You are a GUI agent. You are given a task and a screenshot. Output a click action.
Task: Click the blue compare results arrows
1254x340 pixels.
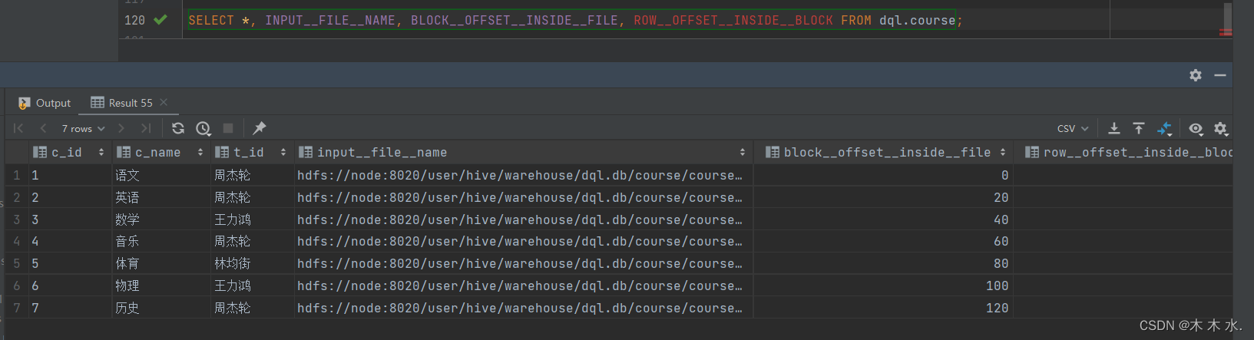(x=1165, y=128)
